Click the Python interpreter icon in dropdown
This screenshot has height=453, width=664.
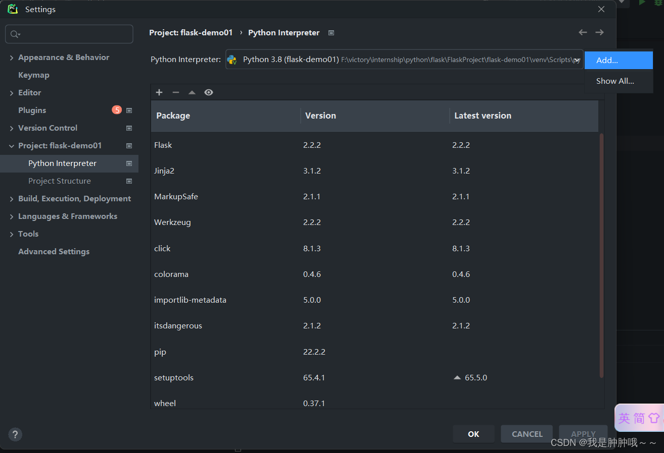[232, 60]
